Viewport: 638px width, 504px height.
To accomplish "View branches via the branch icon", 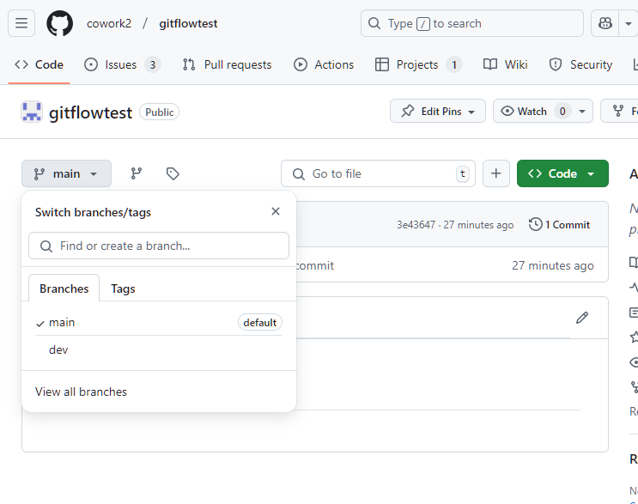I will click(137, 173).
